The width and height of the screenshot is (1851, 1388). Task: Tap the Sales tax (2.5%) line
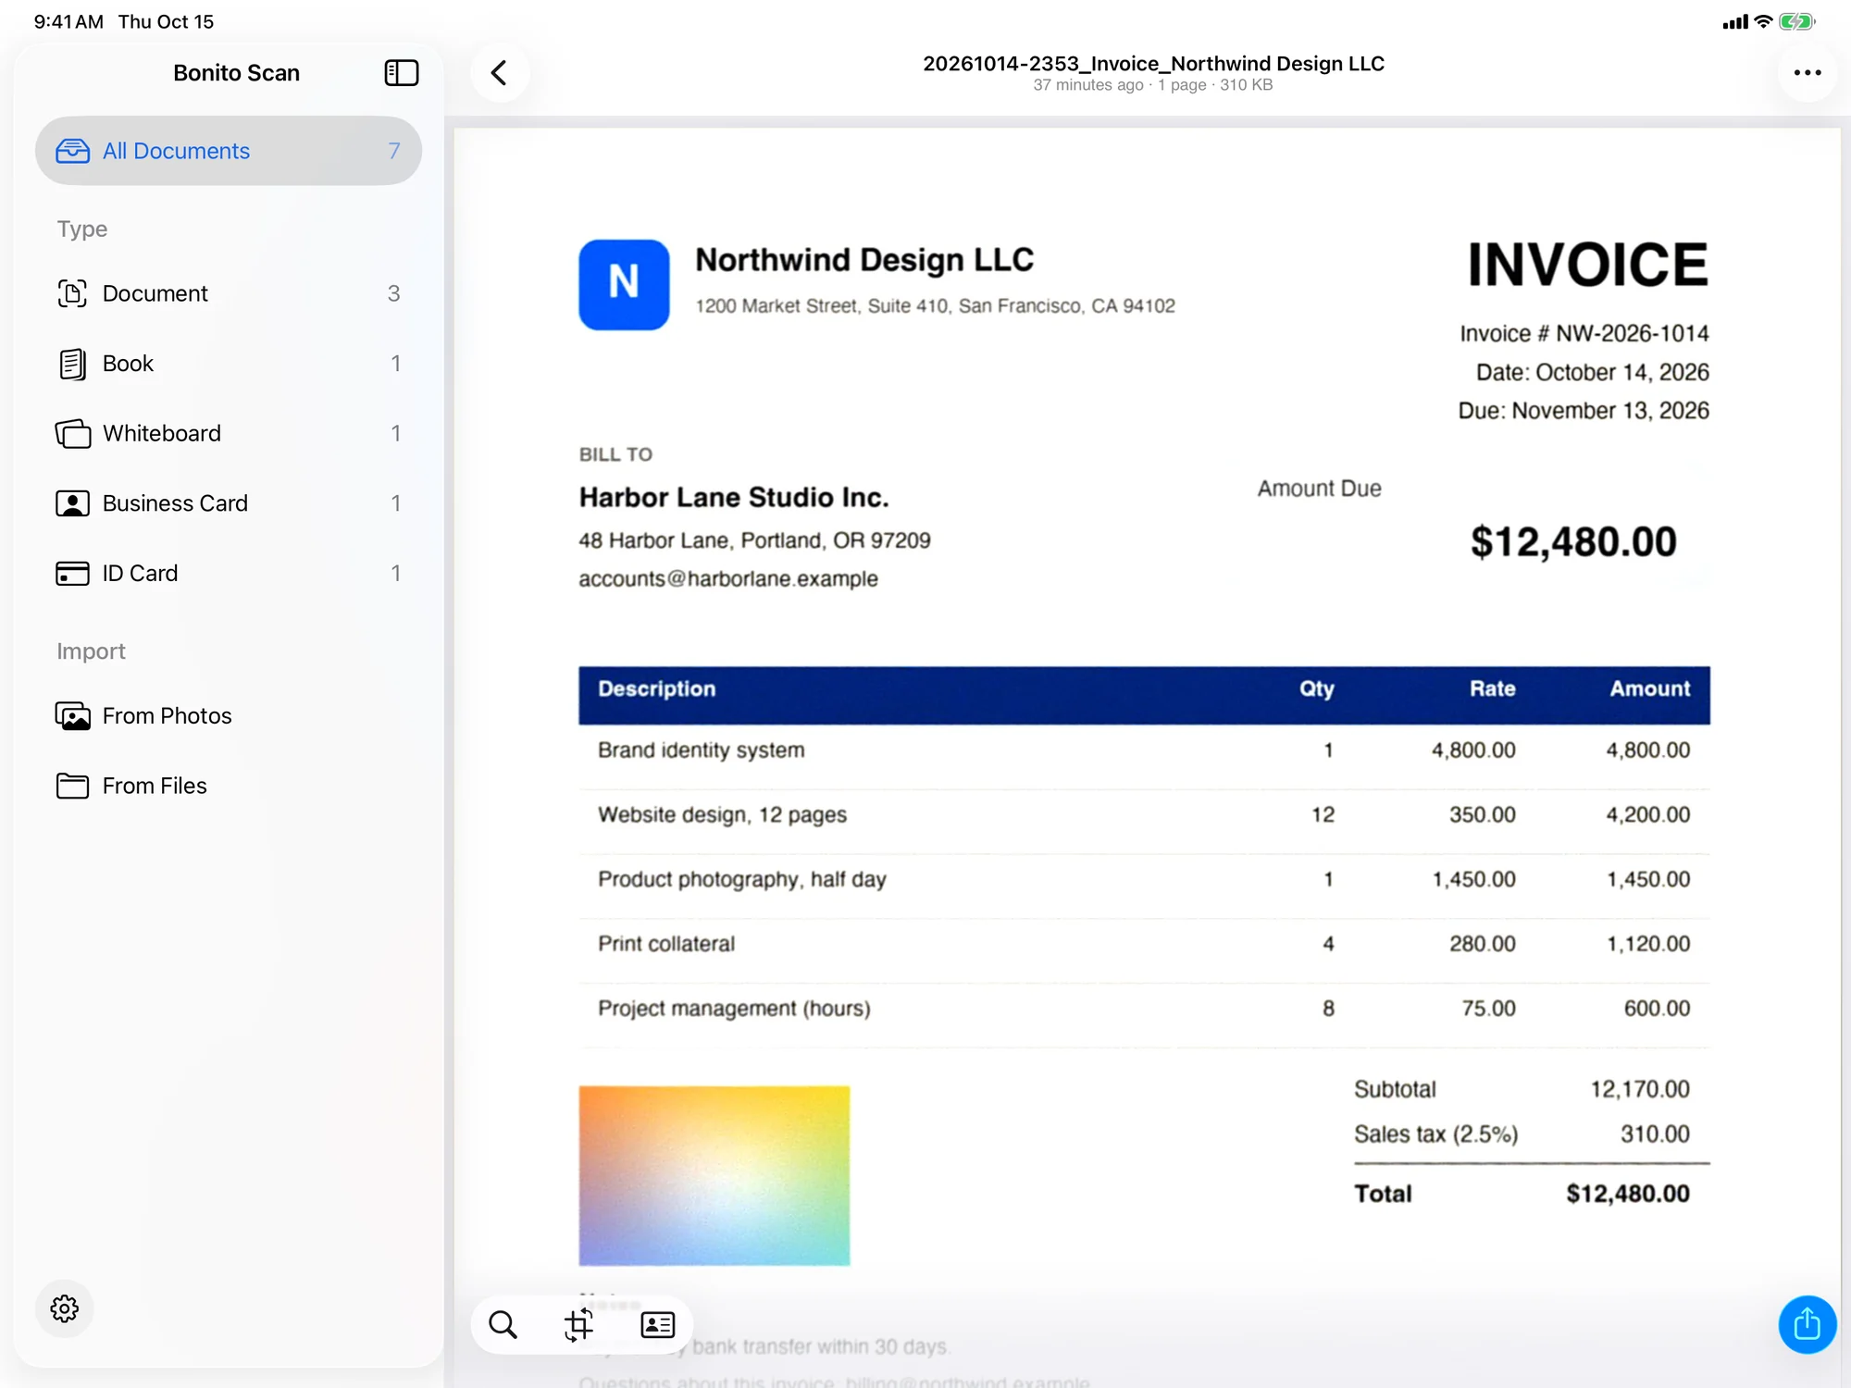[1522, 1134]
